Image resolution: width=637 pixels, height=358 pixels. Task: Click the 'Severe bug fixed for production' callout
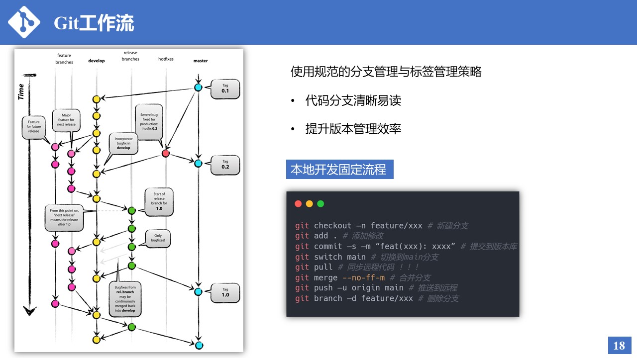click(x=148, y=122)
